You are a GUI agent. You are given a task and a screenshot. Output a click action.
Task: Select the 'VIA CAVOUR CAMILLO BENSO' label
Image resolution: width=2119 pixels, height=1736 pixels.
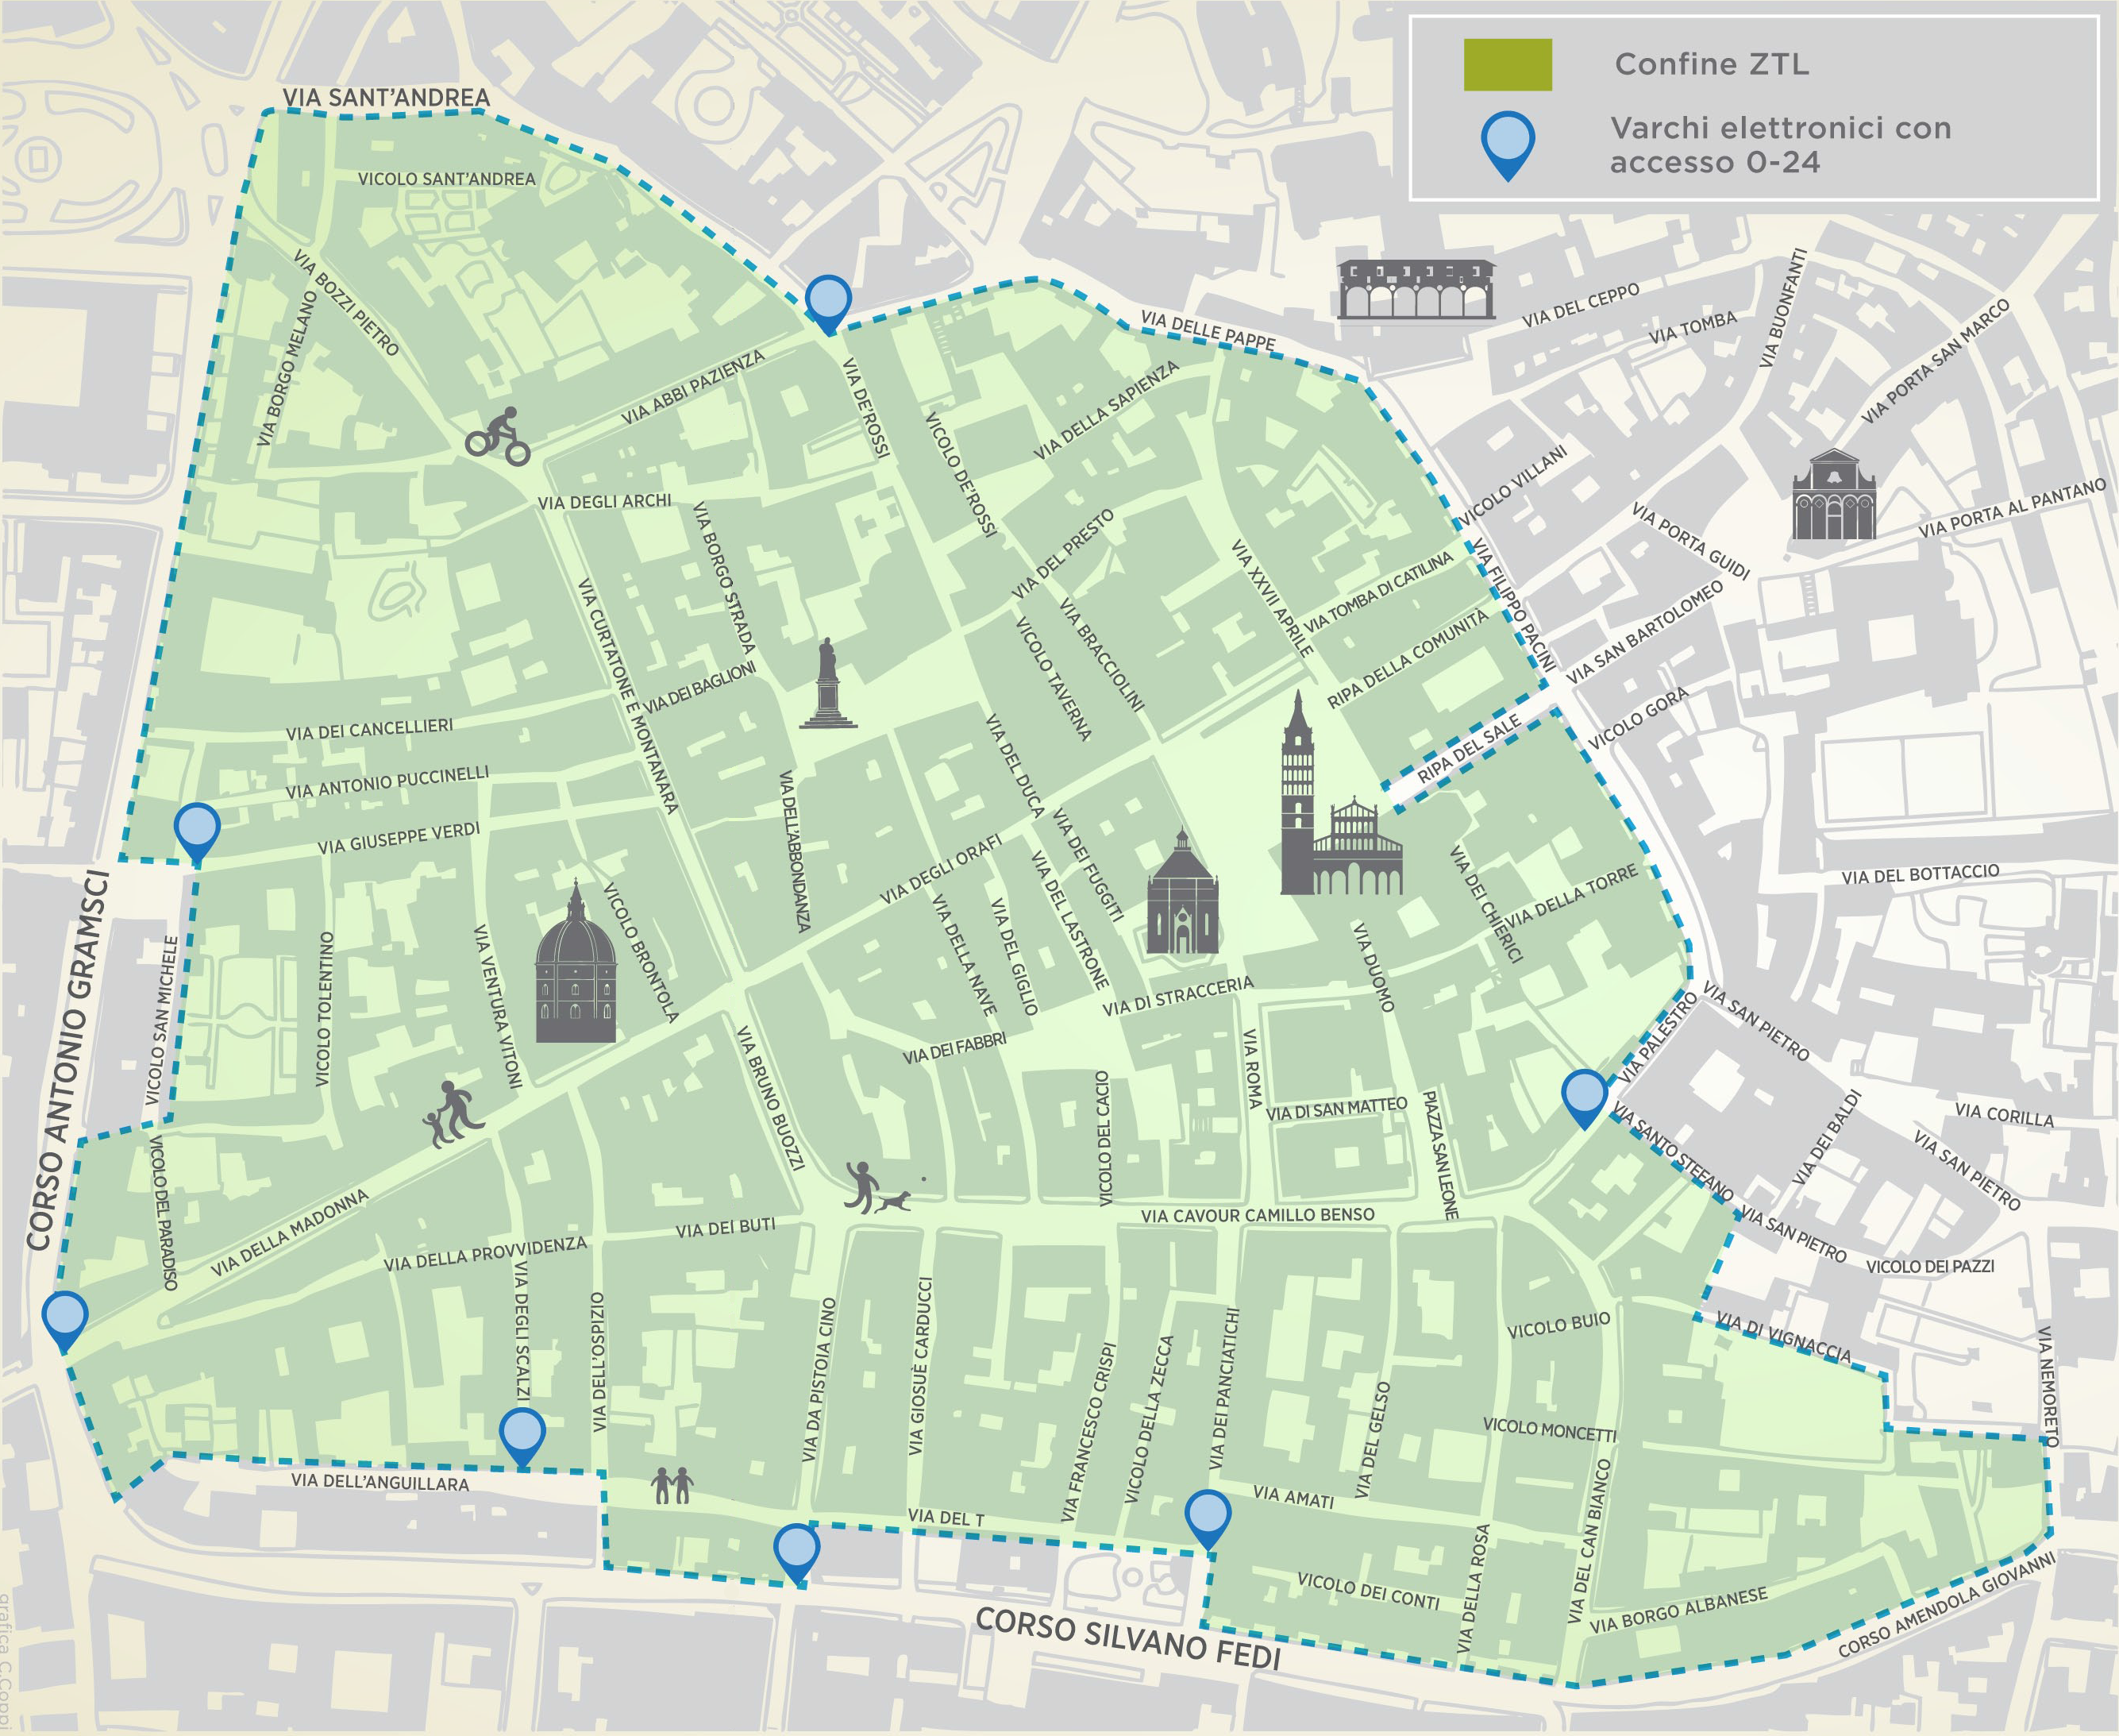coord(1258,1215)
